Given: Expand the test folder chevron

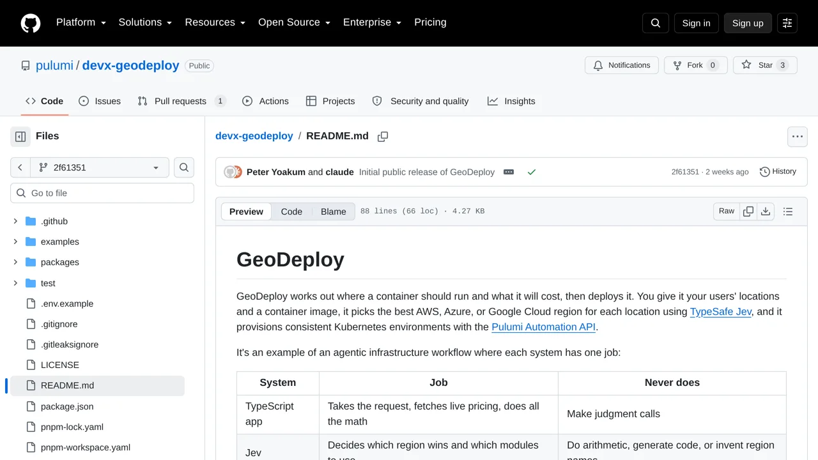Looking at the screenshot, I should click(x=15, y=283).
